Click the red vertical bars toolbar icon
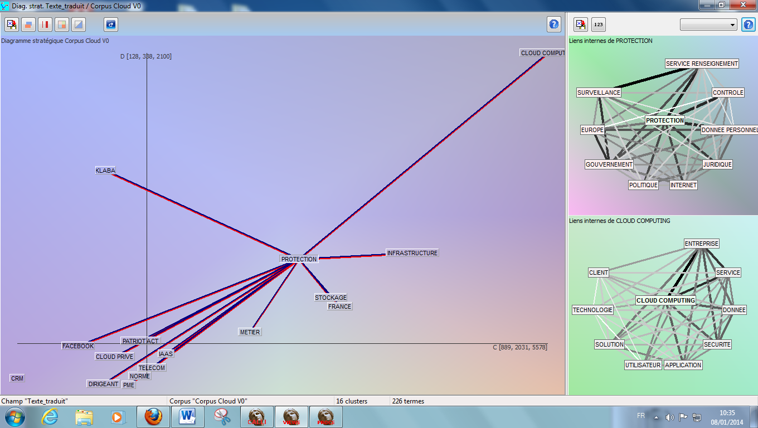Image resolution: width=758 pixels, height=428 pixels. (45, 25)
